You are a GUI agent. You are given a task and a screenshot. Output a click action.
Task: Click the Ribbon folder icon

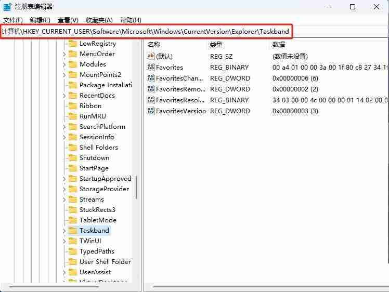coord(72,106)
